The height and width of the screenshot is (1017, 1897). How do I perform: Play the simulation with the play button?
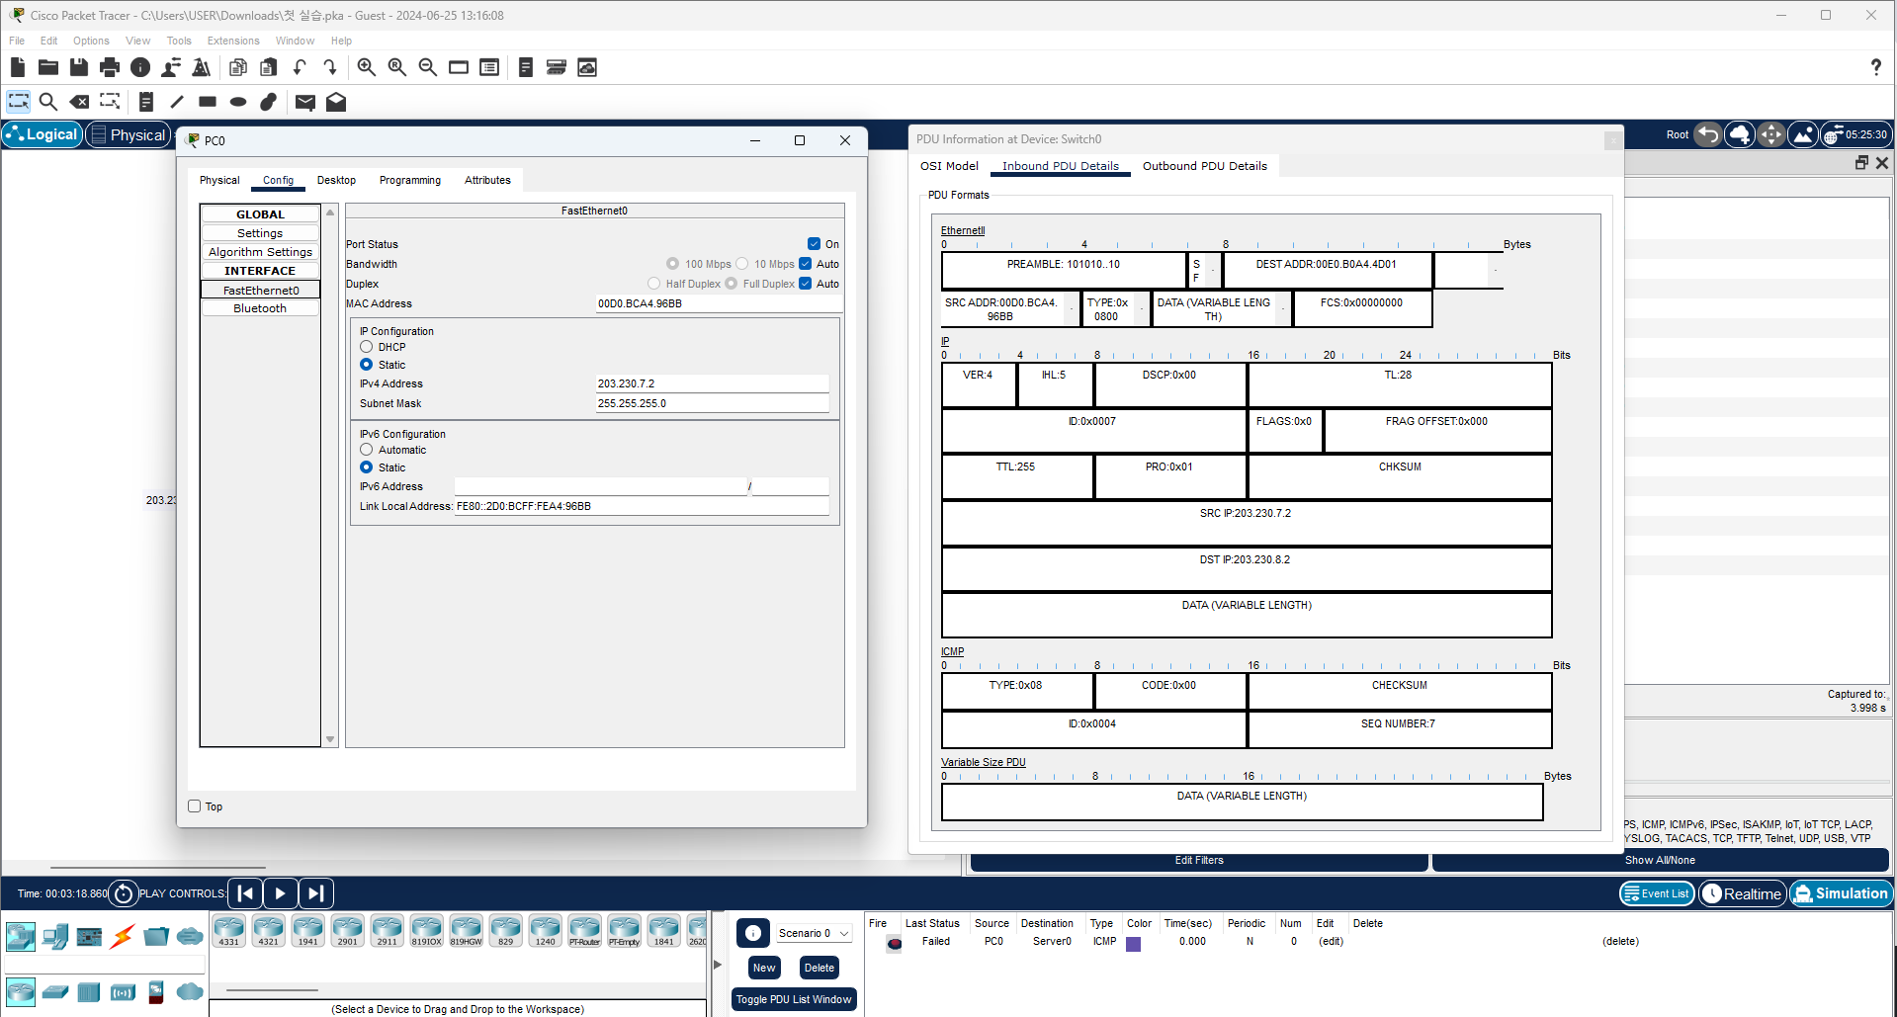coord(281,893)
